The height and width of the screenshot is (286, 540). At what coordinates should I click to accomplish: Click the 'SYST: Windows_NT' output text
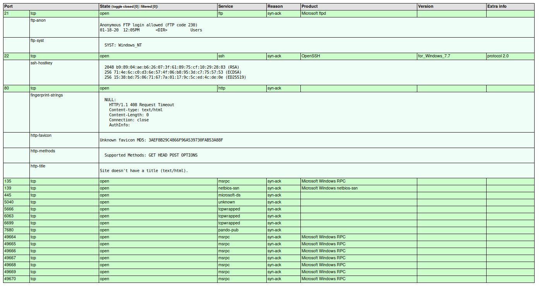pyautogui.click(x=123, y=45)
